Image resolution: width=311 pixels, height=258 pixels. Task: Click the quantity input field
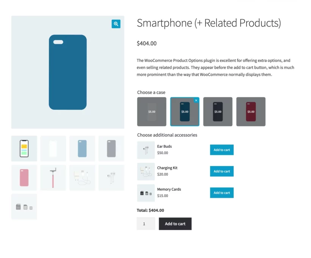[146, 224]
